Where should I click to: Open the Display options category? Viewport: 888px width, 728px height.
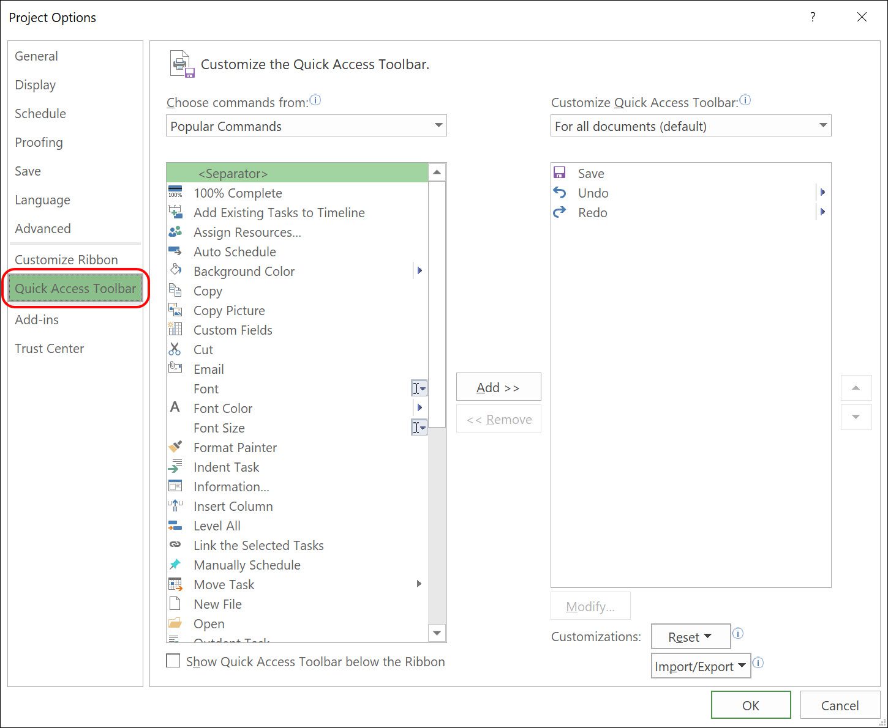click(x=75, y=84)
